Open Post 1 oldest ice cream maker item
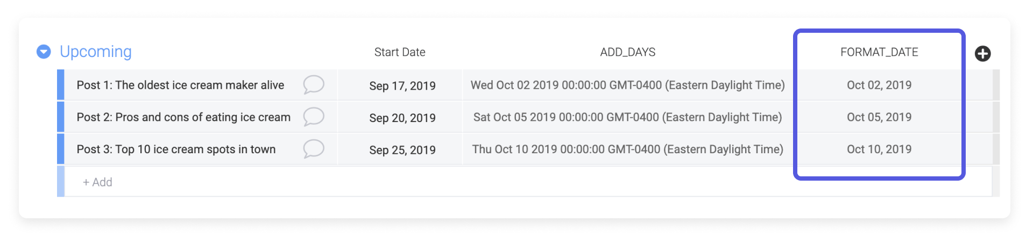This screenshot has height=250, width=1033. (x=180, y=85)
